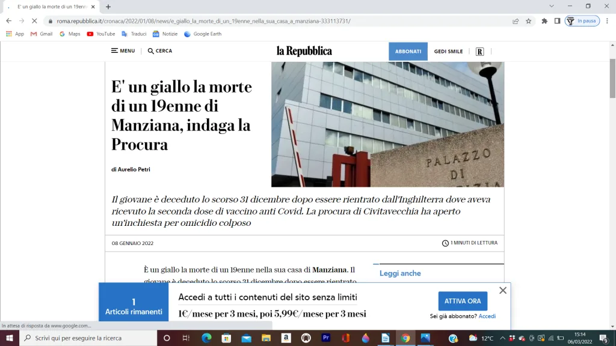Toggle the browser side panel
This screenshot has height=346, width=616.
(557, 21)
